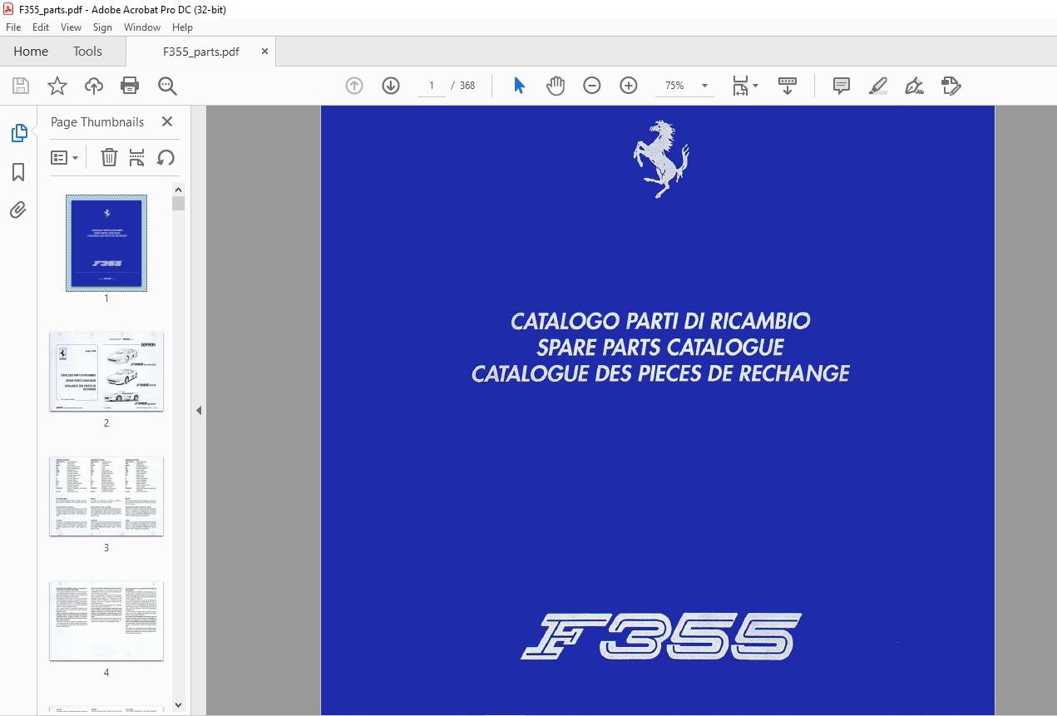Zoom in with the plus icon
The height and width of the screenshot is (716, 1057).
pos(629,86)
